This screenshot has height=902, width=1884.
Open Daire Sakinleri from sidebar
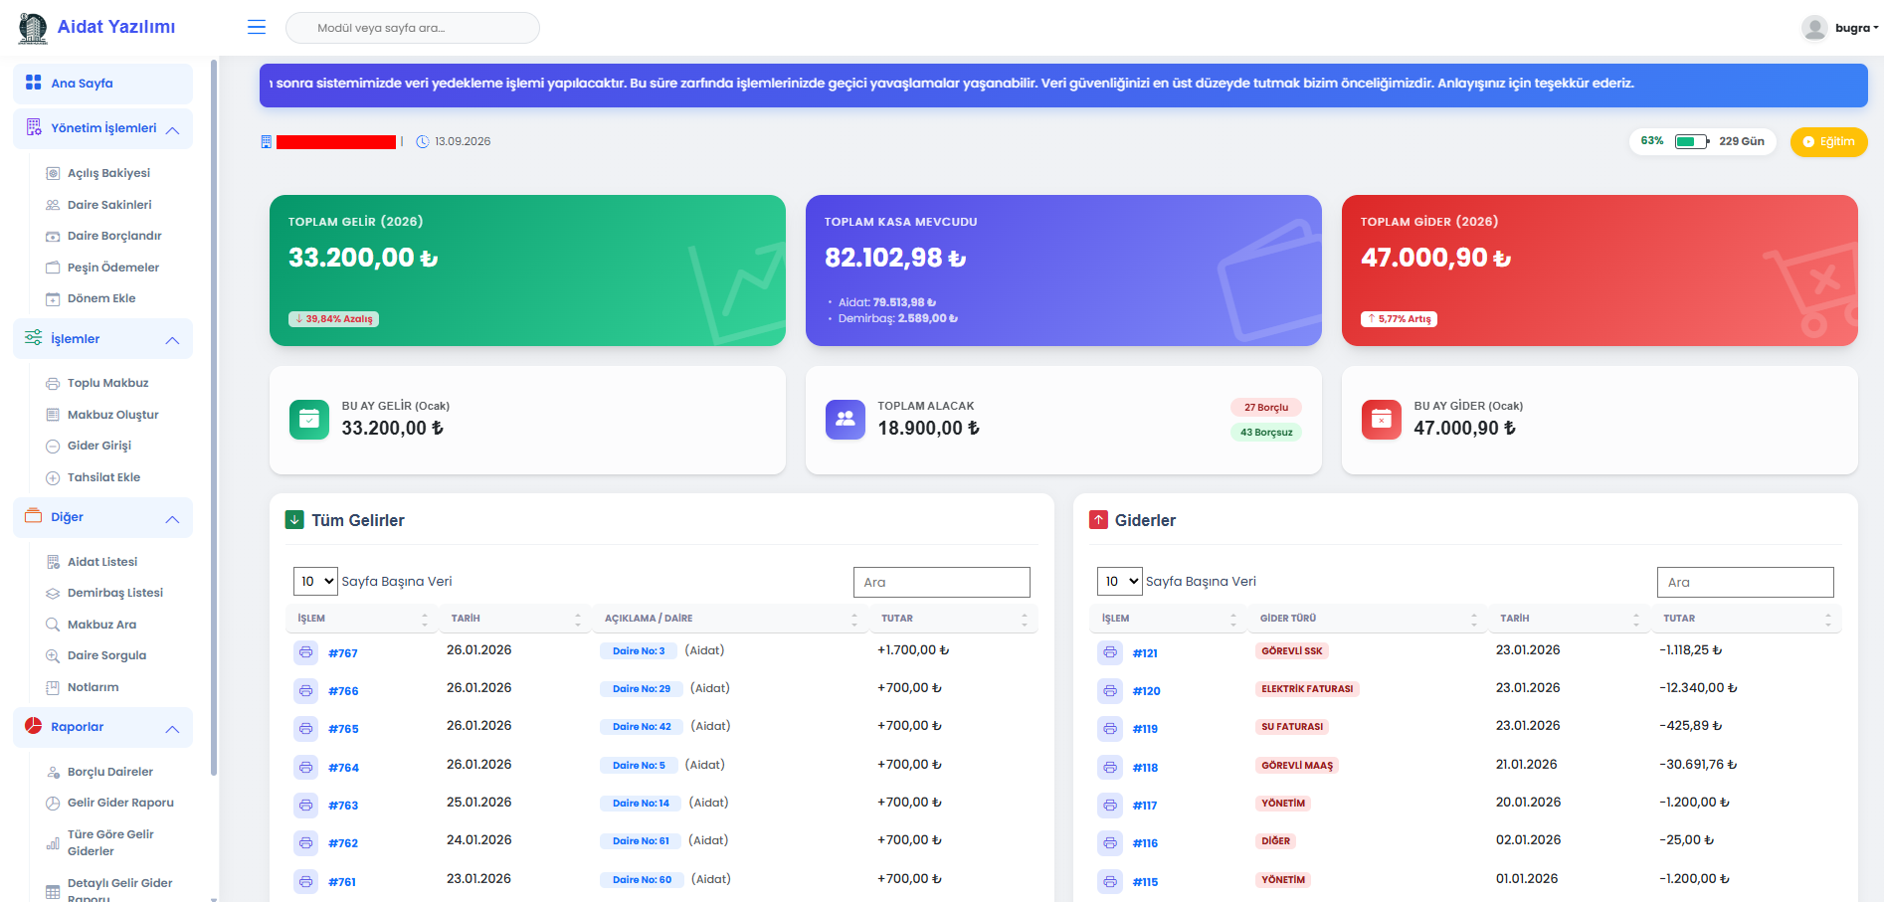point(109,205)
